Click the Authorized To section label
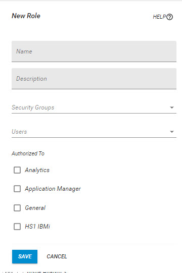Screen dimensions: 182x273 (28, 153)
